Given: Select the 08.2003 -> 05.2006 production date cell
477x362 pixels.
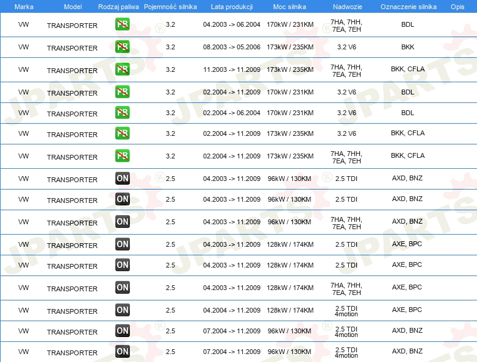Looking at the screenshot, I should pyautogui.click(x=231, y=46).
